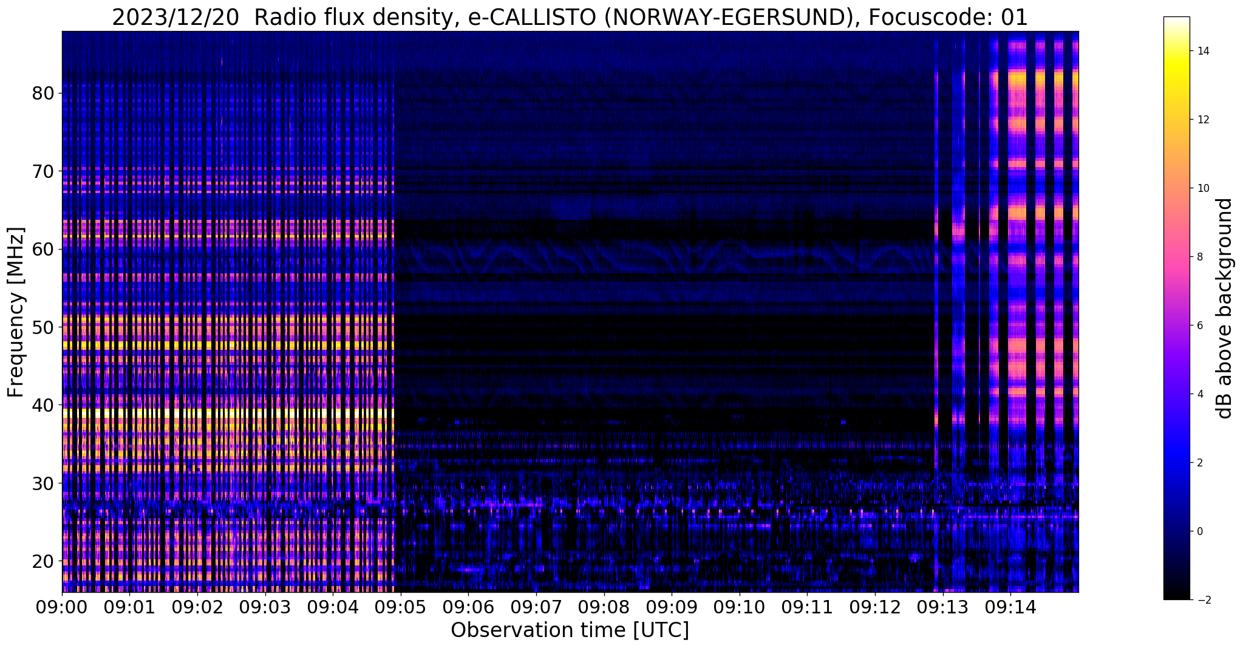Screen dimensions: 1243x648
Task: Click the 09:07 time tick label
Action: point(536,606)
